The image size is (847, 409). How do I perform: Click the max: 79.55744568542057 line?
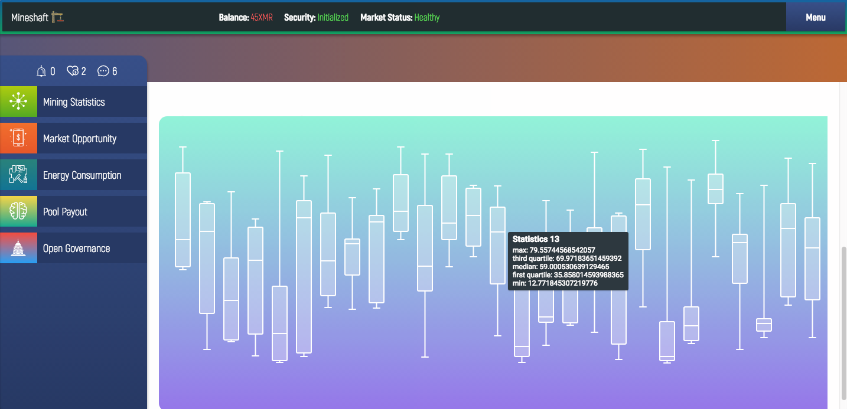point(553,250)
